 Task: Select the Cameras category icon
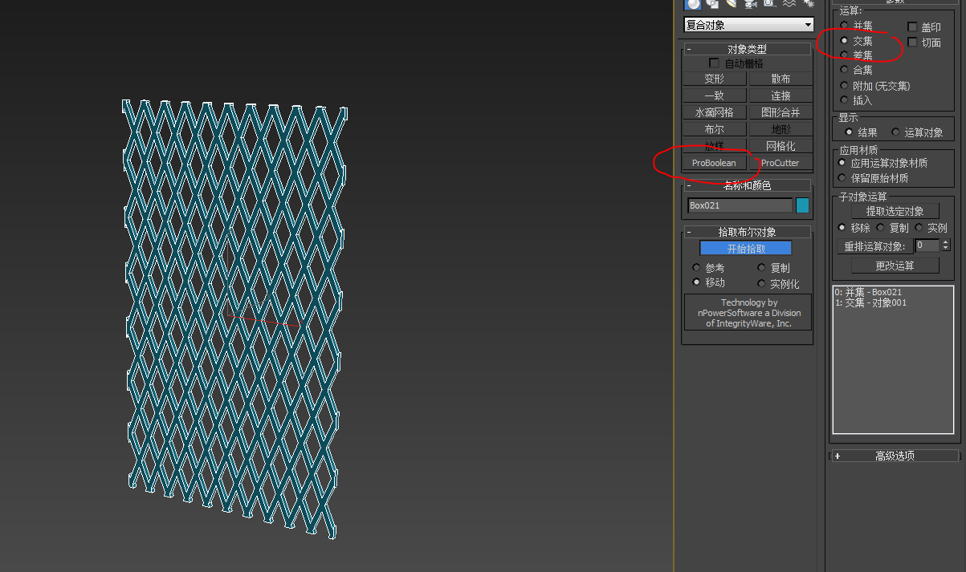click(750, 4)
